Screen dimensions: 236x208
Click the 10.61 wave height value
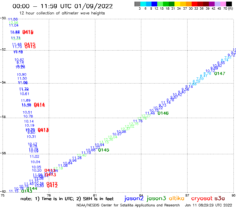pos(25,94)
